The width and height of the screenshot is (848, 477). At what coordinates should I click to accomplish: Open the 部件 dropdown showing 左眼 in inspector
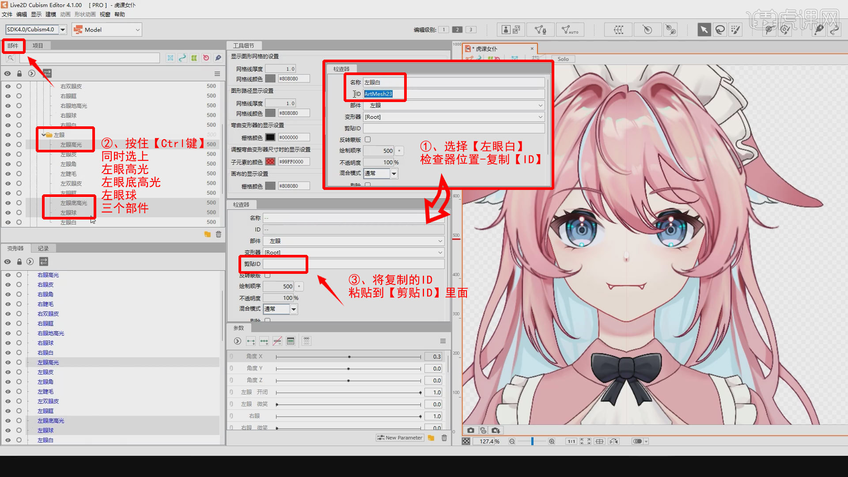click(354, 241)
